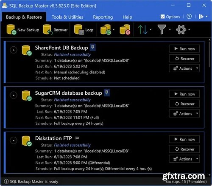Click the app icon in title bar
The width and height of the screenshot is (212, 186).
[5, 6]
